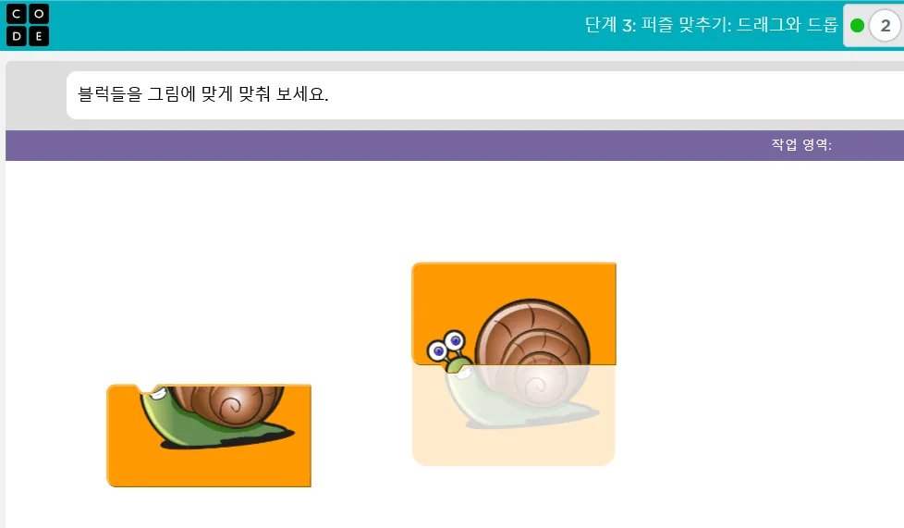Click the letter D tile in logo

point(16,36)
